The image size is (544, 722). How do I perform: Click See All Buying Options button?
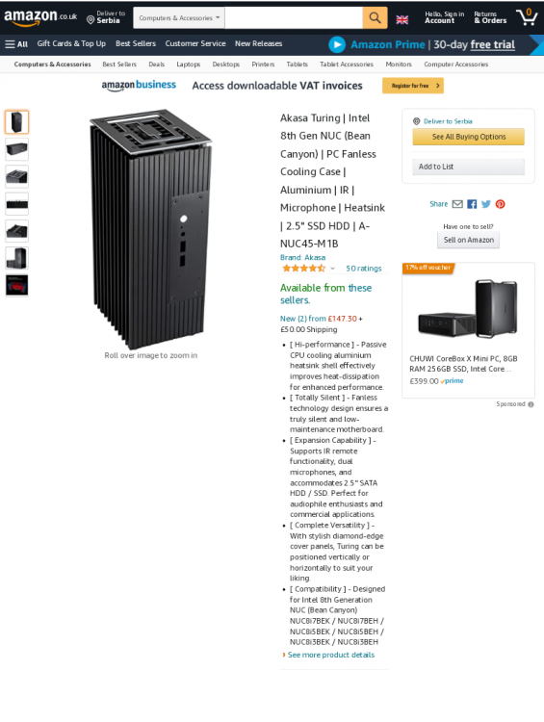(x=469, y=137)
